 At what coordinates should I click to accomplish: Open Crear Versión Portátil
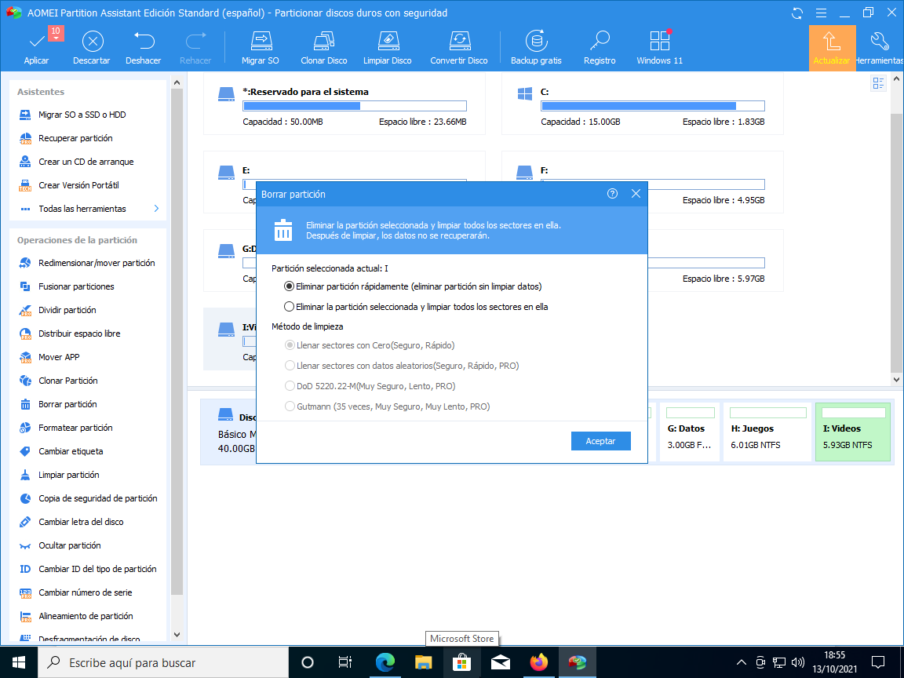click(78, 186)
